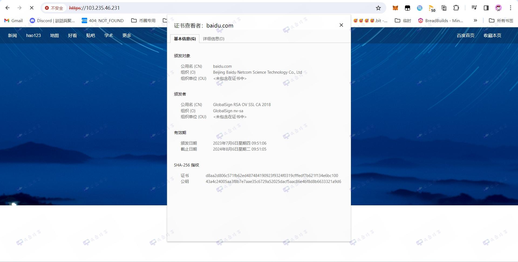Close the certificate viewer dialog
This screenshot has height=262, width=518.
[x=341, y=25]
